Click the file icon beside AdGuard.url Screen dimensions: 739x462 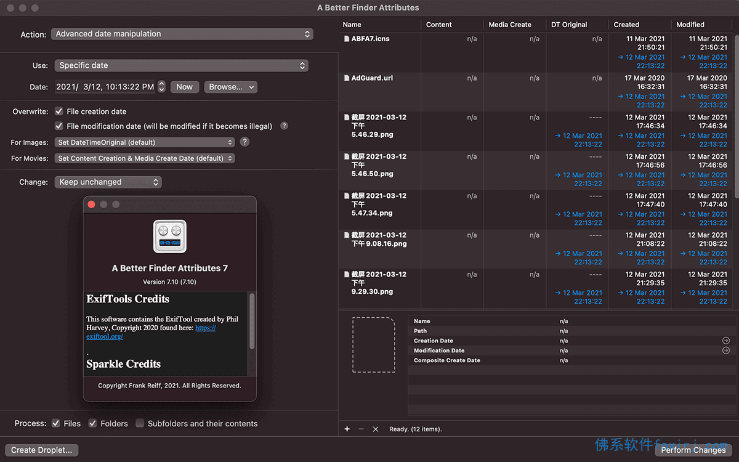tap(346, 78)
